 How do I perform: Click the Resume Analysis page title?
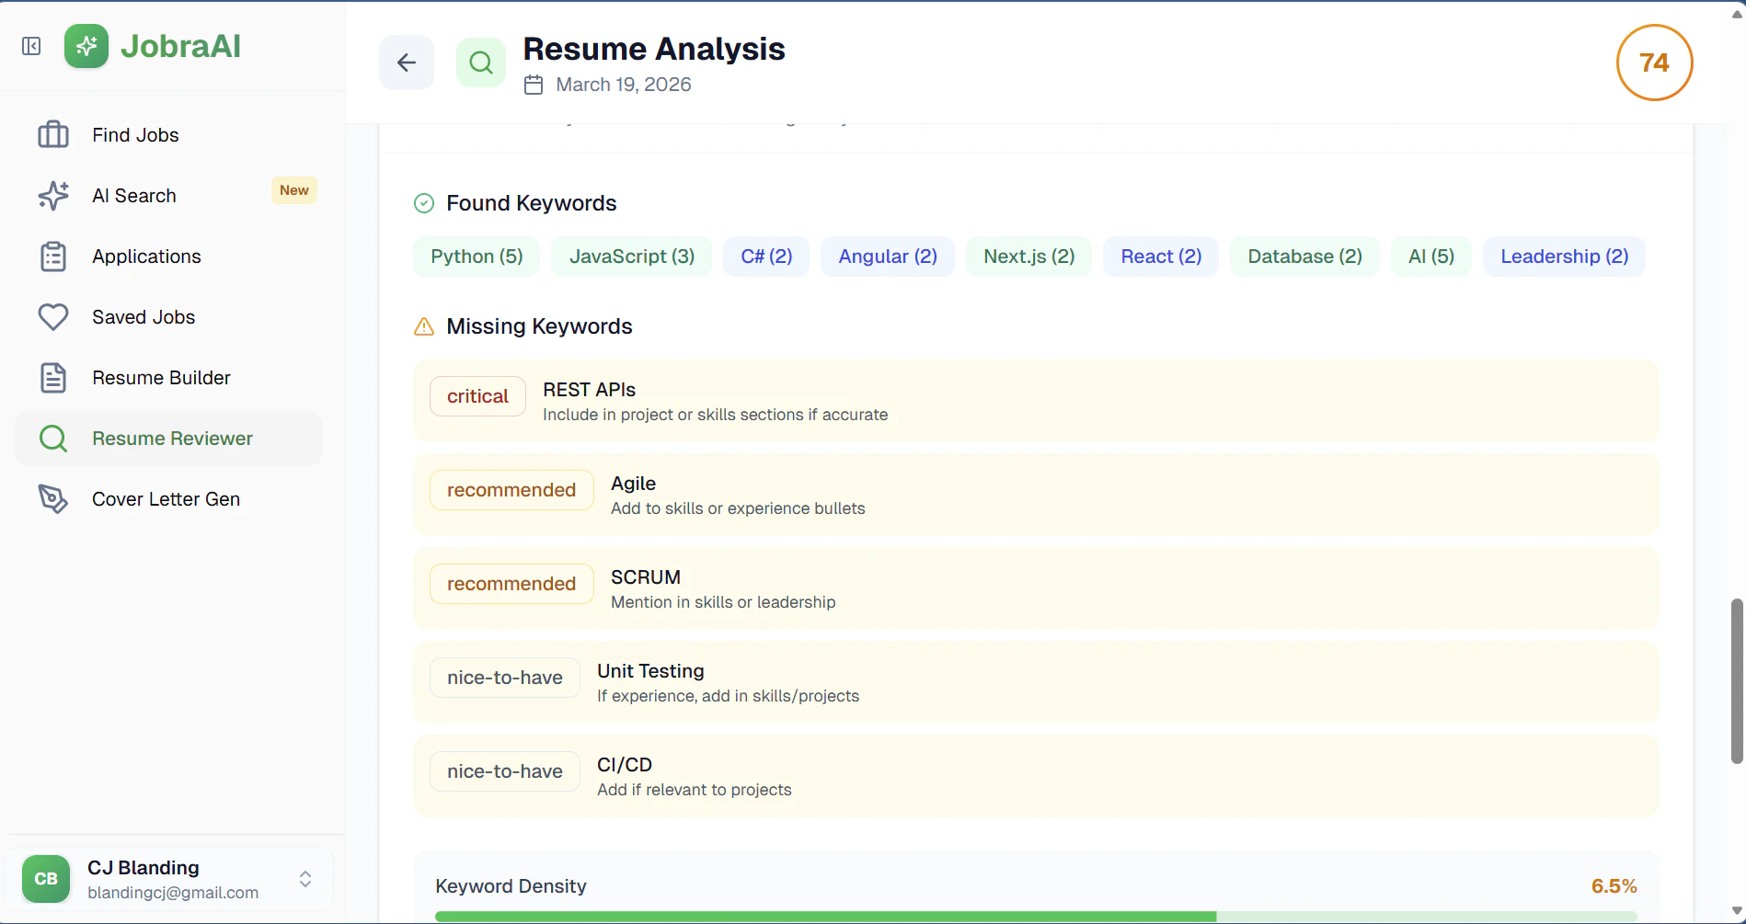click(654, 49)
